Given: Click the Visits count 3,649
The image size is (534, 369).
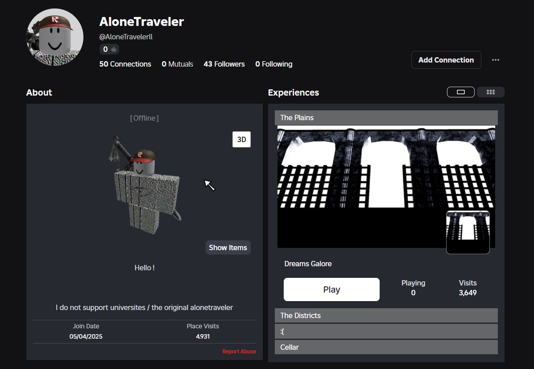Looking at the screenshot, I should 468,293.
